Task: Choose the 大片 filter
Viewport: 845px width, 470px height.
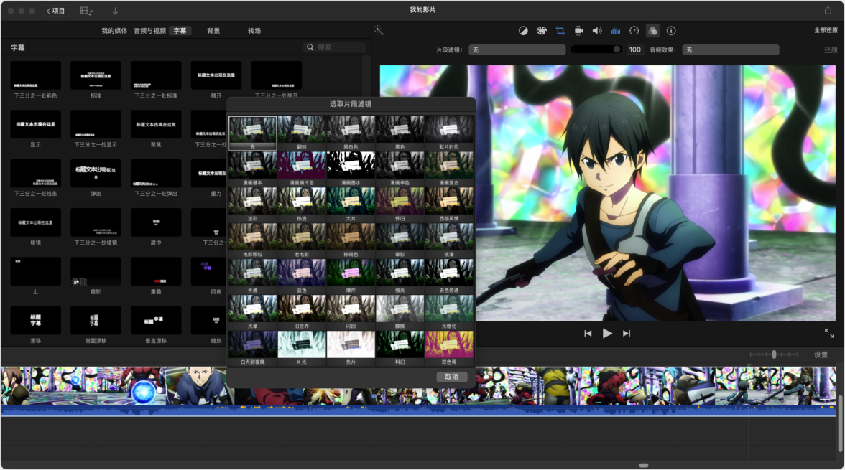Action: click(x=351, y=205)
